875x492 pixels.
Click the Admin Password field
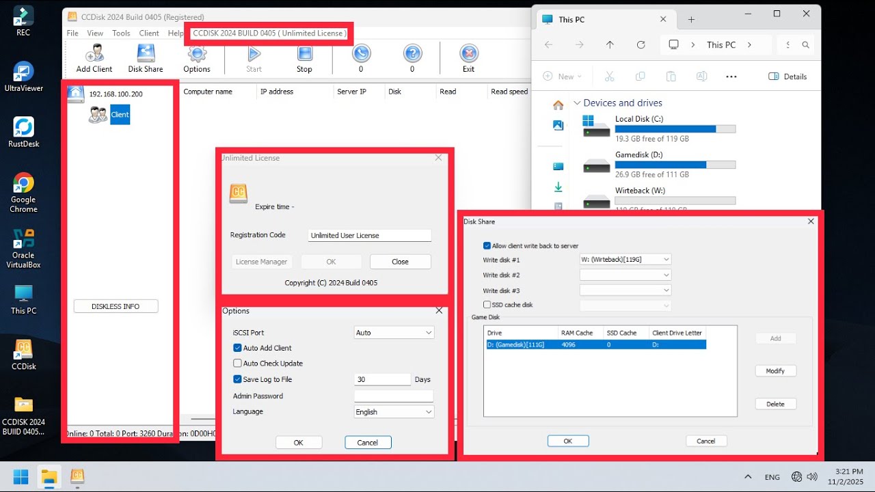pos(394,396)
